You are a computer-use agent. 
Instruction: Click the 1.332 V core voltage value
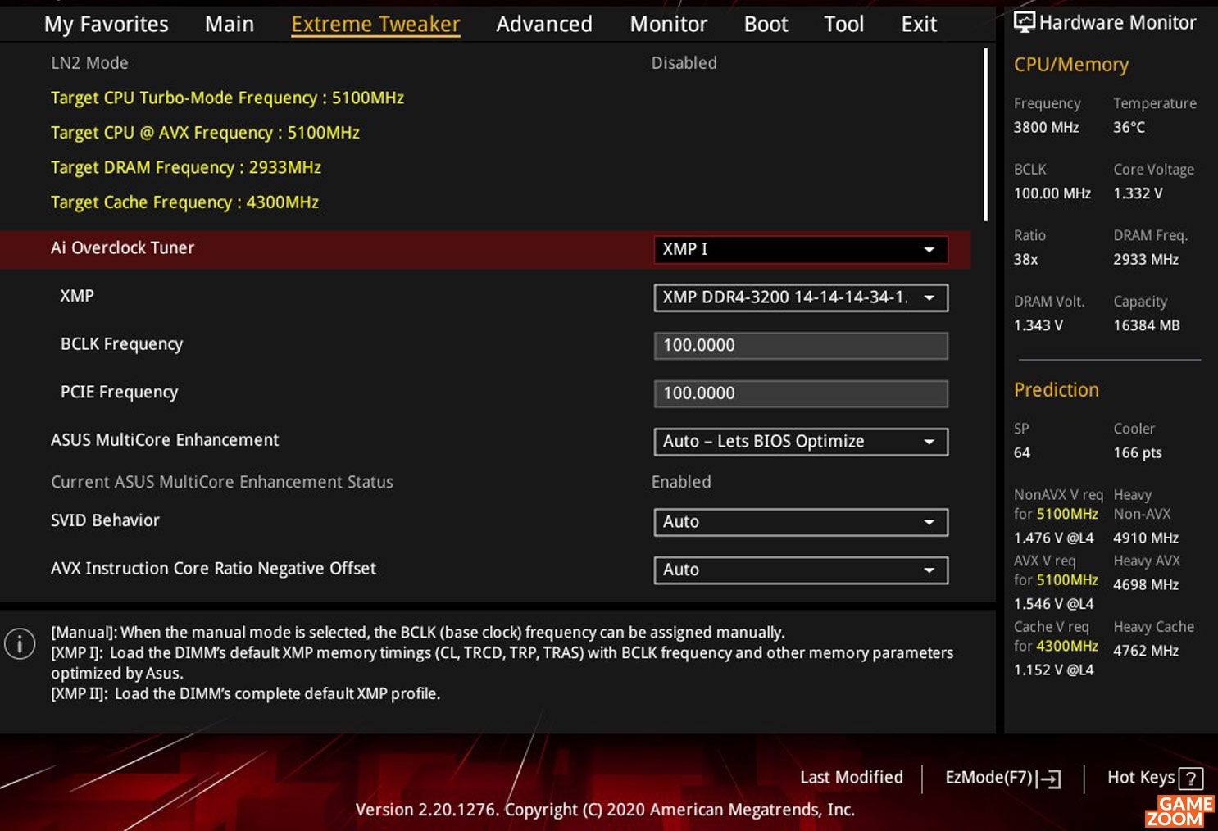coord(1138,193)
